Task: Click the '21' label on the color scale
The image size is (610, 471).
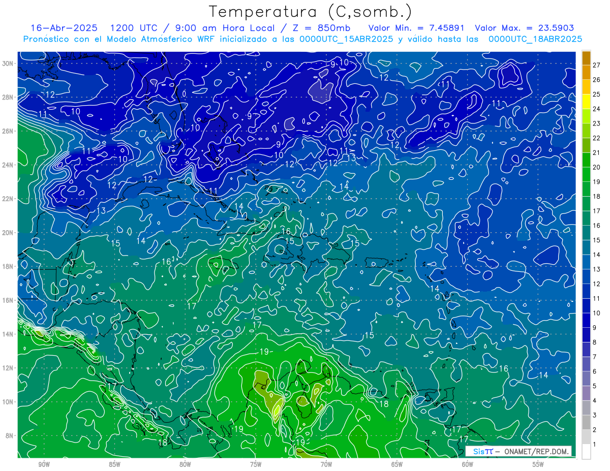Action: point(597,152)
